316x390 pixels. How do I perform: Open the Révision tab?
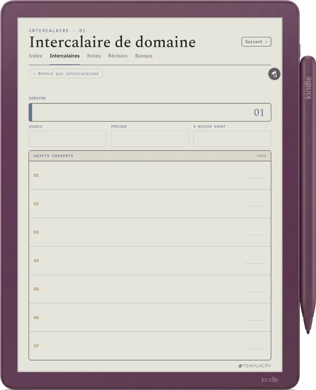[118, 56]
